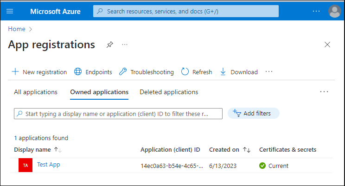Click the breadcrumb chevron after Home
Viewport: 345px width, 186px height.
pyautogui.click(x=31, y=29)
